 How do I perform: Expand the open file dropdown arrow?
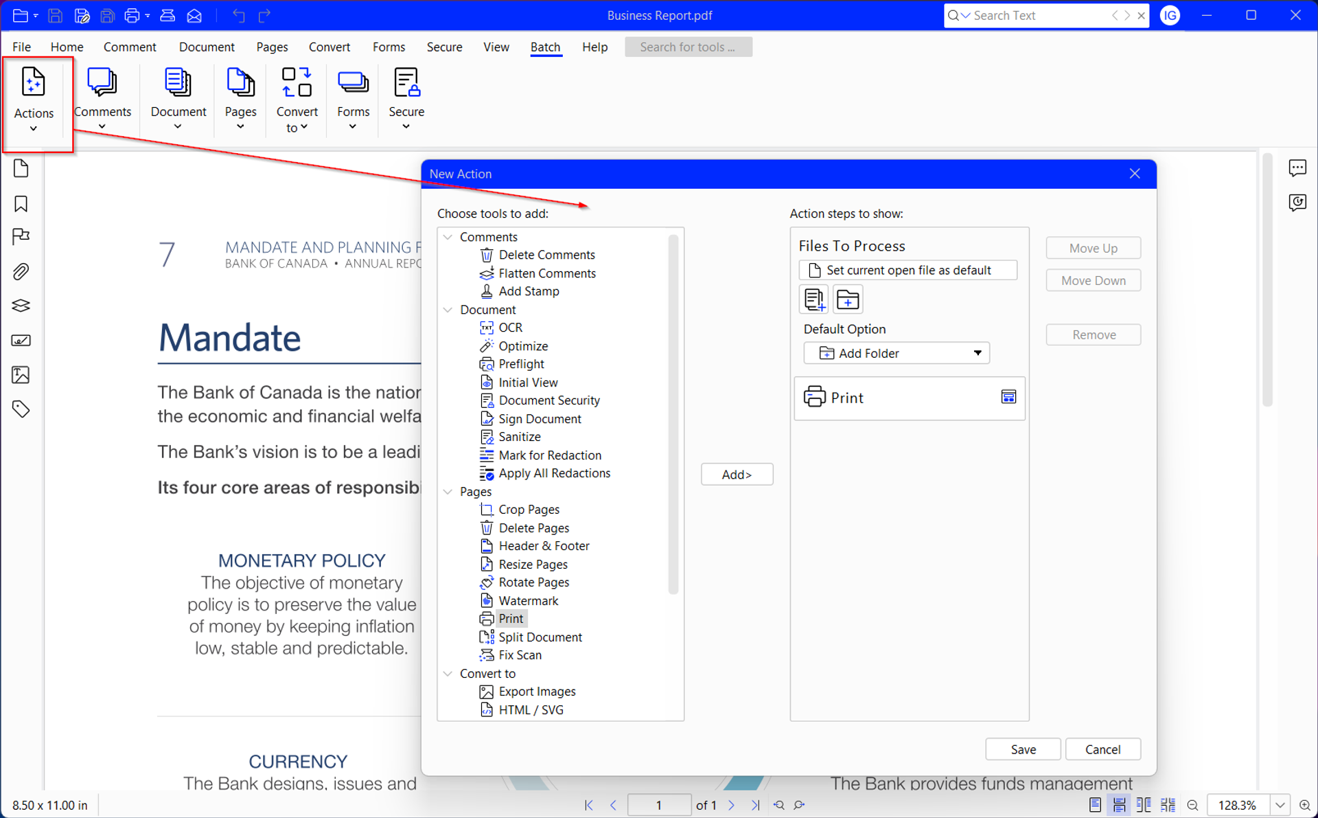36,15
